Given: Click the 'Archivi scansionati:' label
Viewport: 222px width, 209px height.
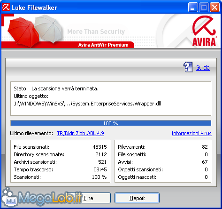Looking at the screenshot, I should 35,162.
